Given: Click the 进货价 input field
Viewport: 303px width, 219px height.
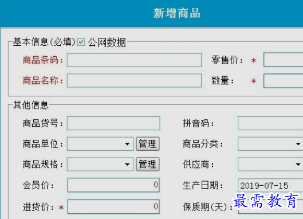Looking at the screenshot, I should coord(113,206).
